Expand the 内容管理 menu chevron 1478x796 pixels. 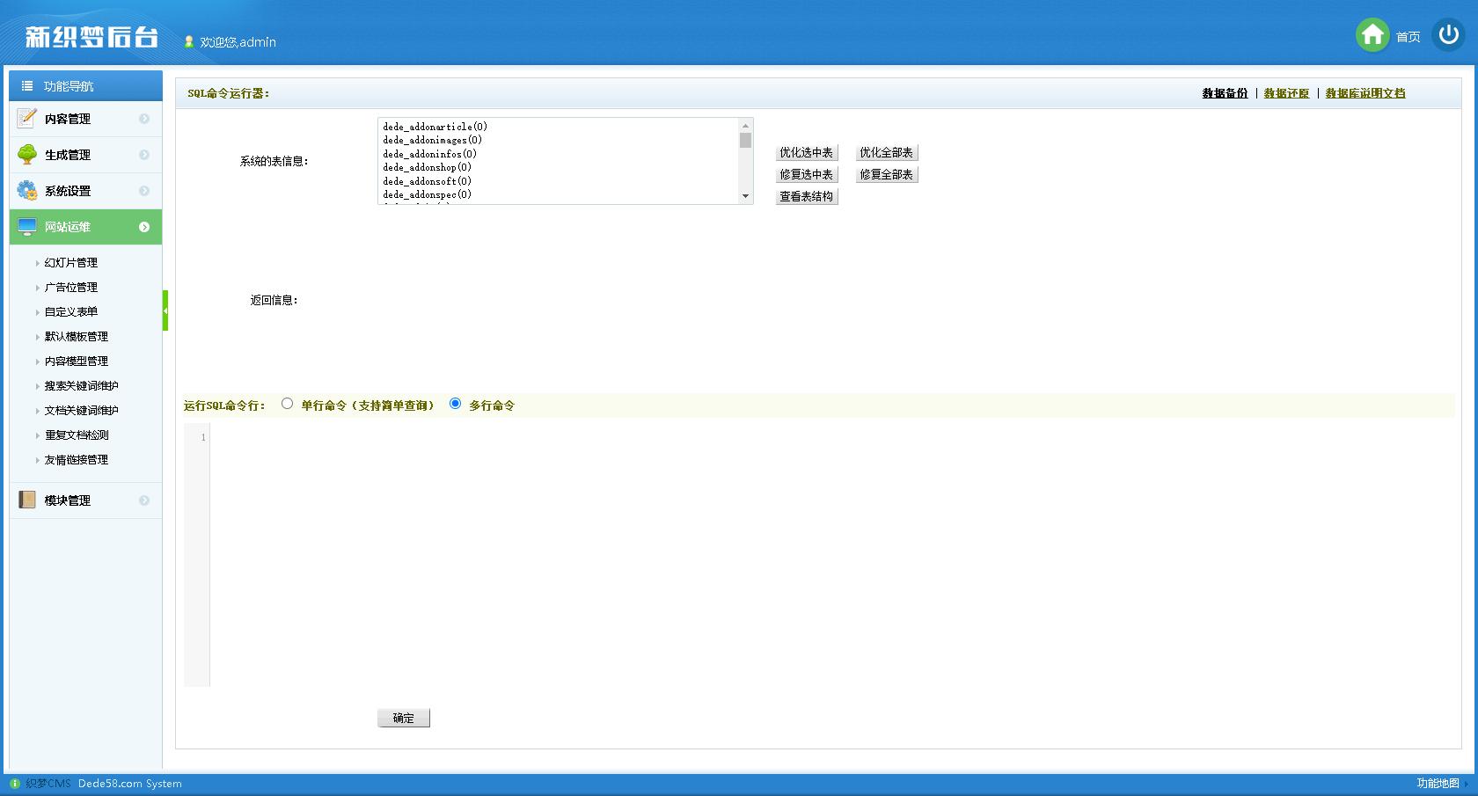coord(145,119)
